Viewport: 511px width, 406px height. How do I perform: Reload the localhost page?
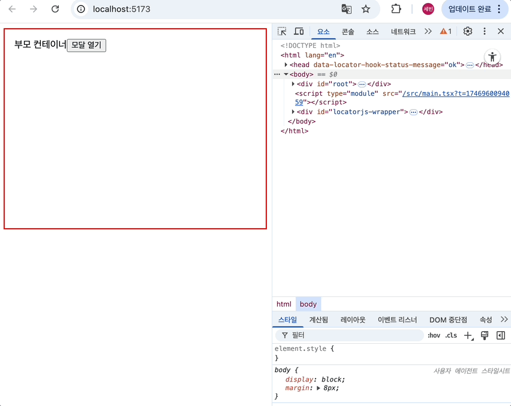point(55,9)
